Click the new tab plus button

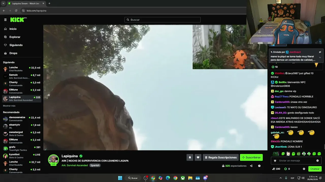[x=49, y=3]
